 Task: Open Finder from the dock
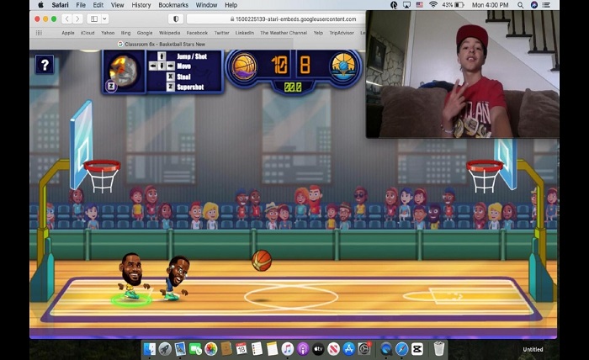click(149, 349)
